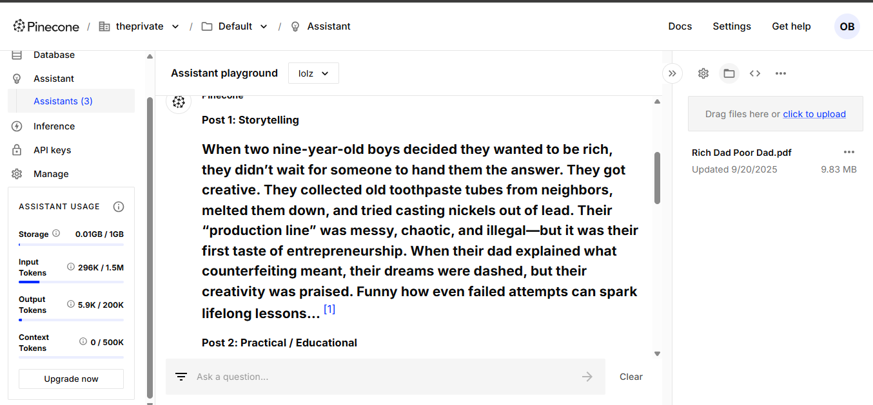This screenshot has height=405, width=873.
Task: Select the files folder icon in right panel
Action: (729, 73)
